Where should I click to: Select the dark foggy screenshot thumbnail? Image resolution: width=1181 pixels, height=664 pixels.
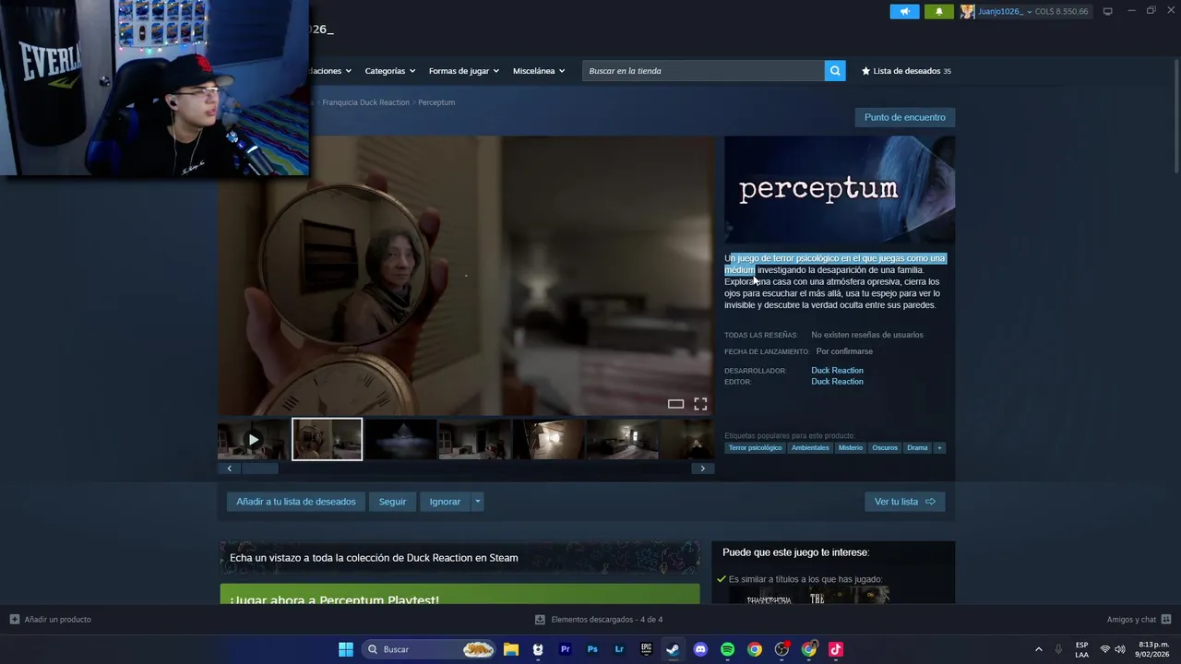pos(400,440)
